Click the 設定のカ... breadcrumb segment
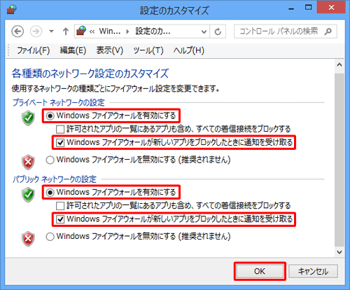Screen dimensions: 350x290 [153, 31]
